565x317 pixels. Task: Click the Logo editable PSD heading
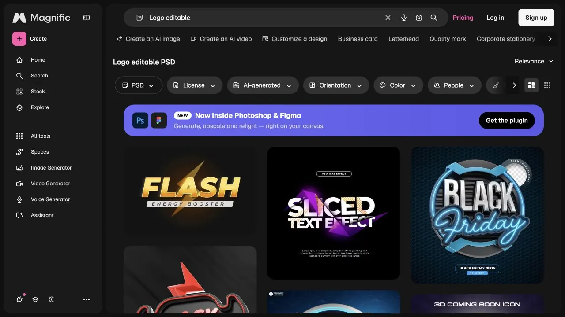pyautogui.click(x=144, y=62)
